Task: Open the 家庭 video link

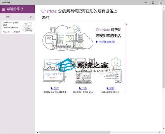Action: [111, 88]
